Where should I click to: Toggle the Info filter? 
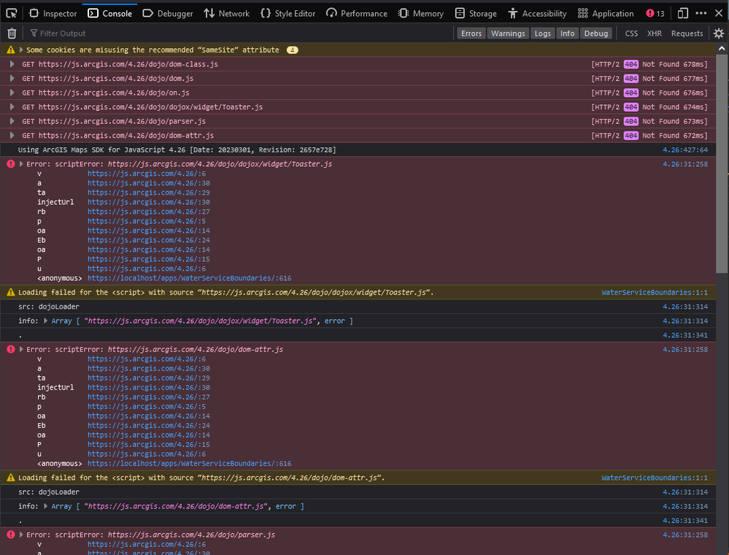pos(567,34)
